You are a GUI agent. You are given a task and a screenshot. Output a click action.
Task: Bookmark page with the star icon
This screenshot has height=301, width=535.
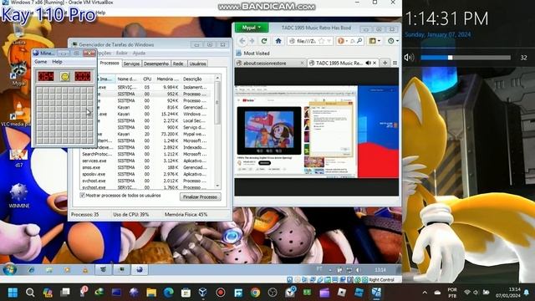point(321,41)
